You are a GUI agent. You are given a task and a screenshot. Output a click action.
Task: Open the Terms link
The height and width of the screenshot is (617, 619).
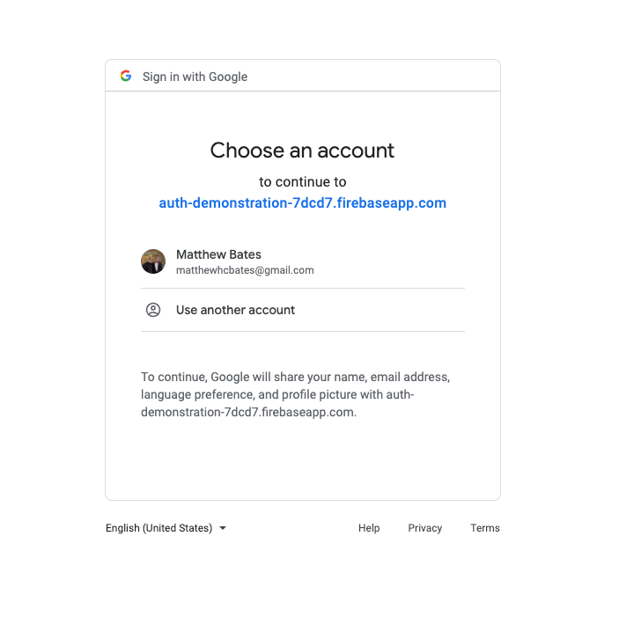coord(485,528)
